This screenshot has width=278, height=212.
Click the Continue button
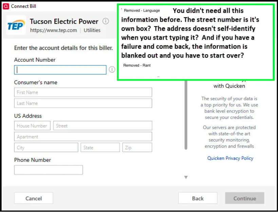pyautogui.click(x=245, y=198)
